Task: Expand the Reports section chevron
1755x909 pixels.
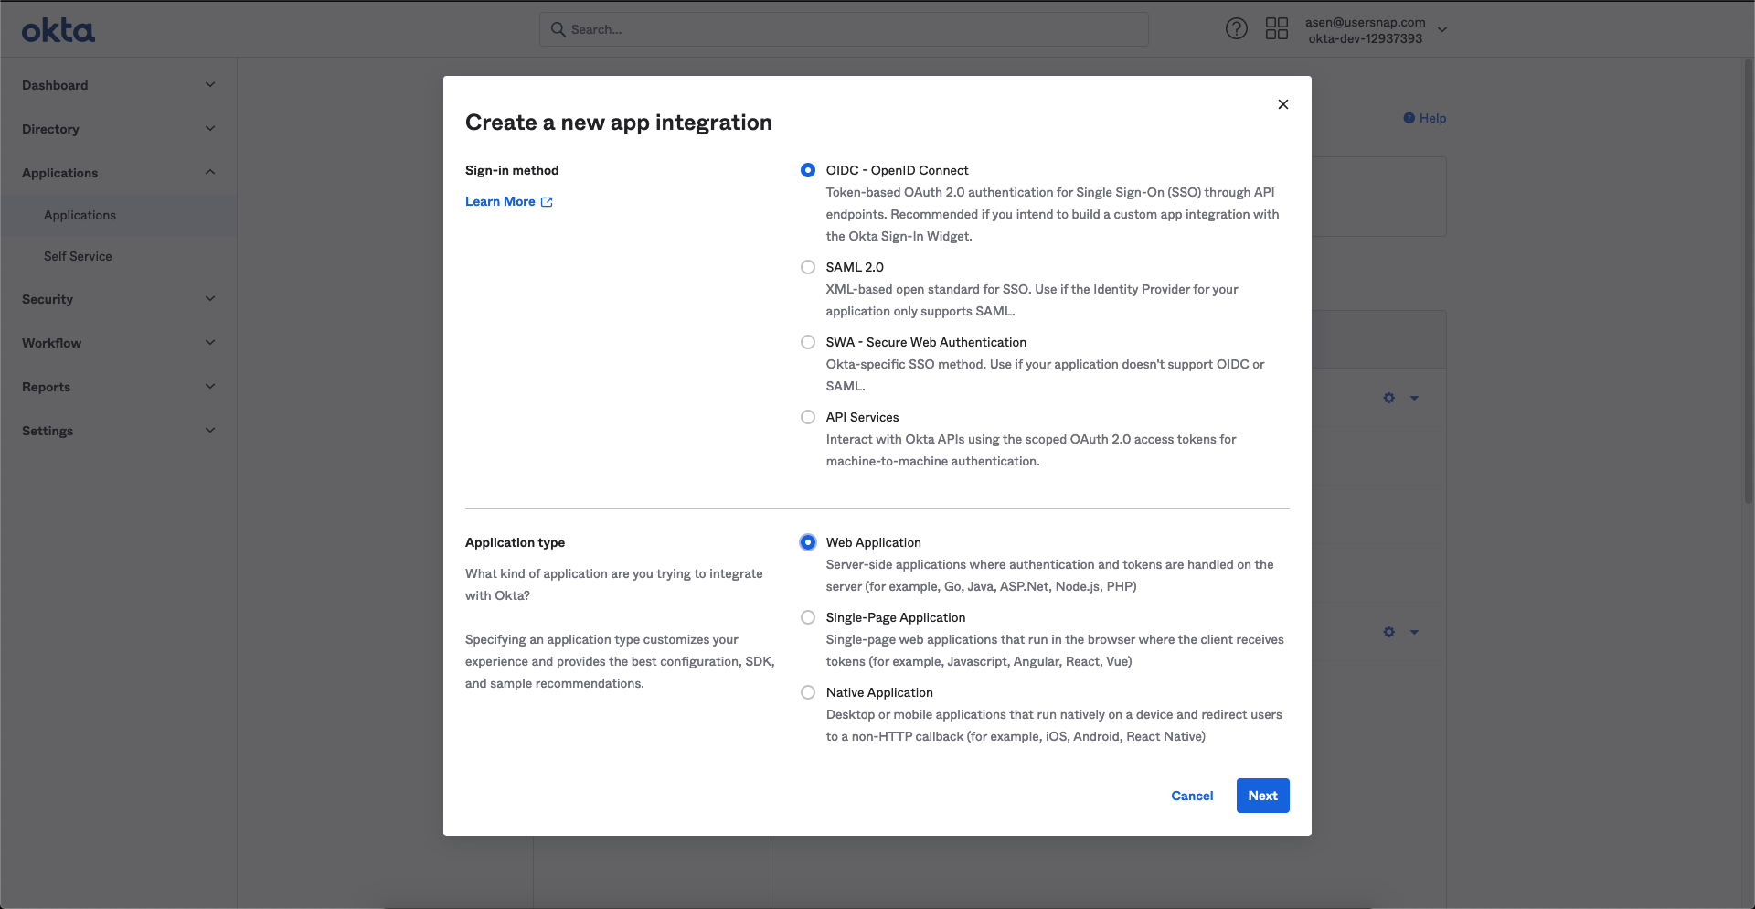Action: tap(210, 387)
